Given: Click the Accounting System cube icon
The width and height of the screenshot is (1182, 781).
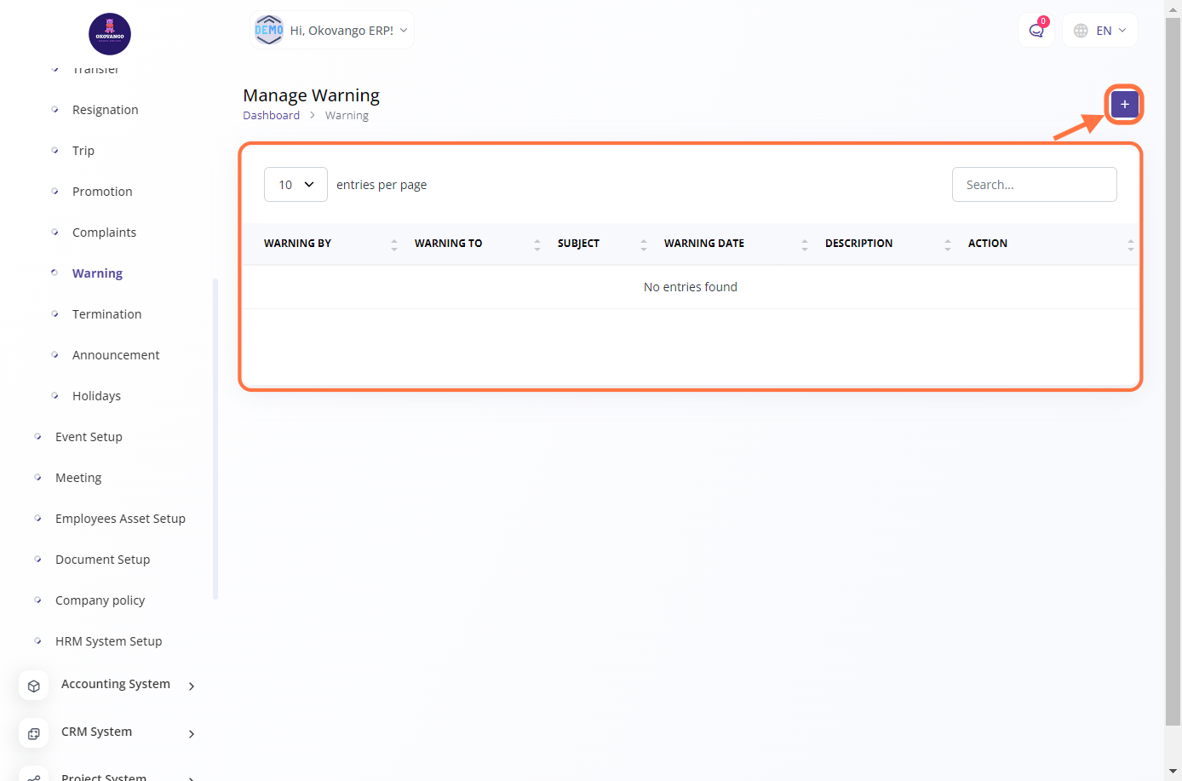Looking at the screenshot, I should click(34, 686).
